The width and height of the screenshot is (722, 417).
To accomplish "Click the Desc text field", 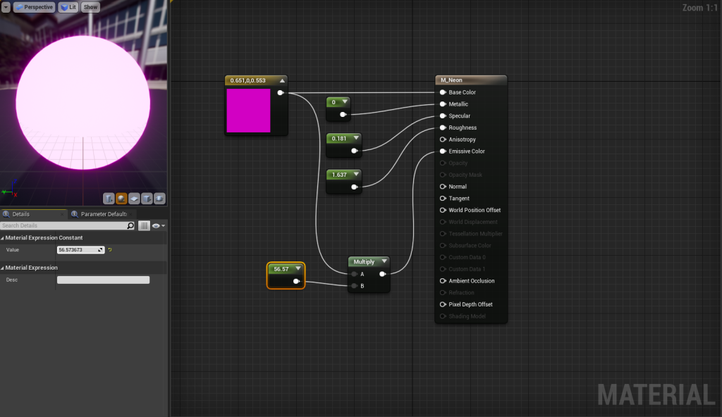I will (103, 280).
